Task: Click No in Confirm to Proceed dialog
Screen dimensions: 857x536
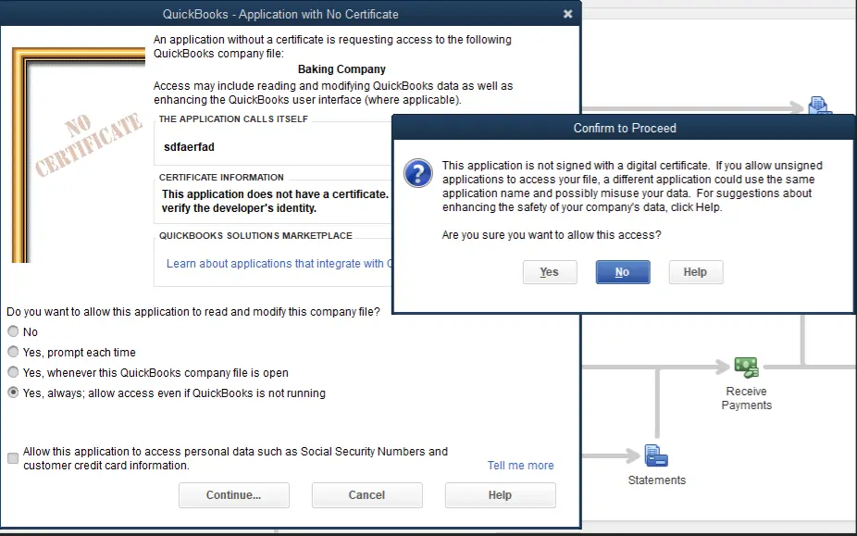Action: tap(623, 272)
